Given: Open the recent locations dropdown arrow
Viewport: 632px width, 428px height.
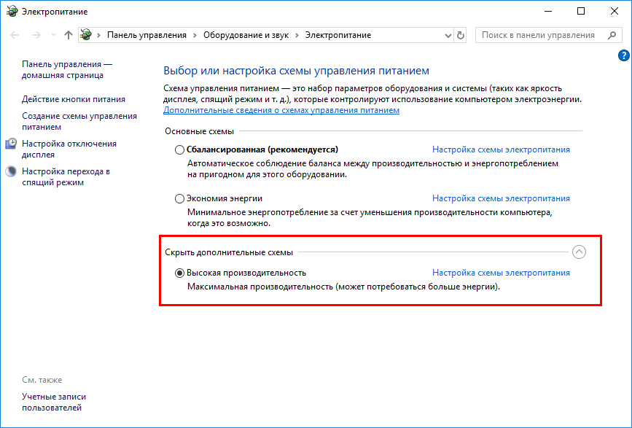Looking at the screenshot, I should tap(53, 35).
